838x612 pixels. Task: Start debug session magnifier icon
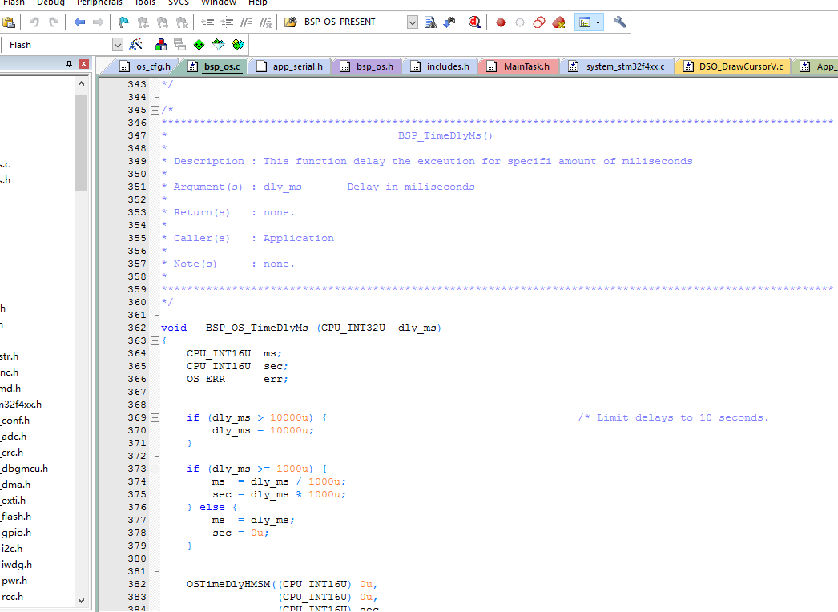pyautogui.click(x=474, y=22)
